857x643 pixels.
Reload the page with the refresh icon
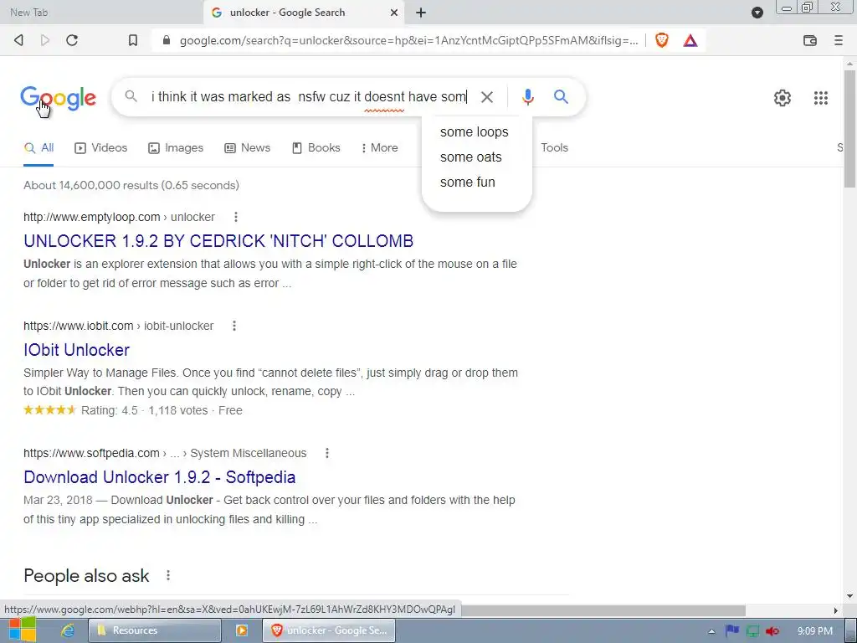(x=72, y=40)
